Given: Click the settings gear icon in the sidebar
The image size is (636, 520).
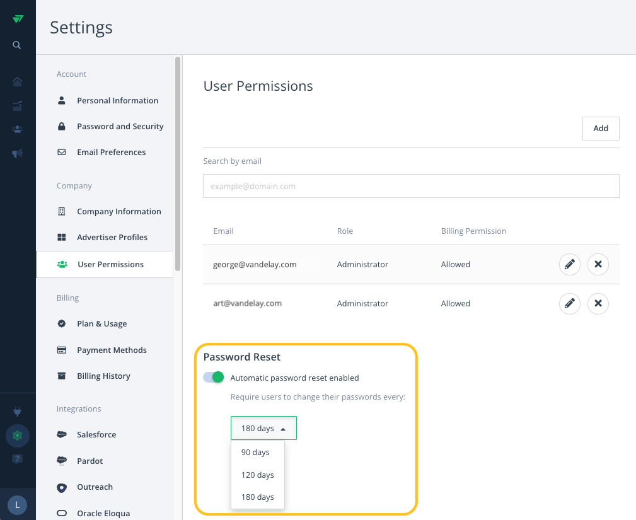Looking at the screenshot, I should pyautogui.click(x=17, y=436).
